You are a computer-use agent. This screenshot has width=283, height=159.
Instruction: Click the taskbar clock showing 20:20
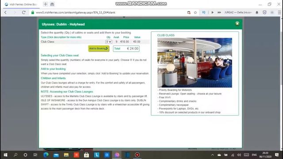point(265,155)
